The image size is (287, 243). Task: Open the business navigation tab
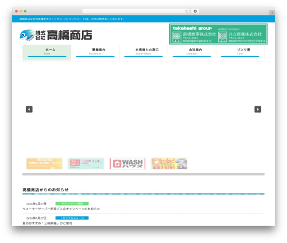click(95, 52)
